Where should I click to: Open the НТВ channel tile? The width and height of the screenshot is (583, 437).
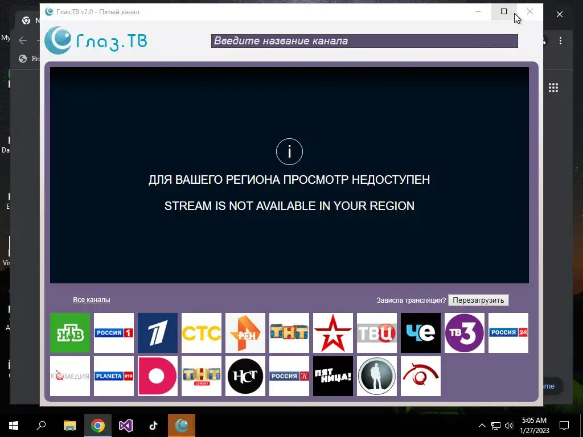(70, 332)
